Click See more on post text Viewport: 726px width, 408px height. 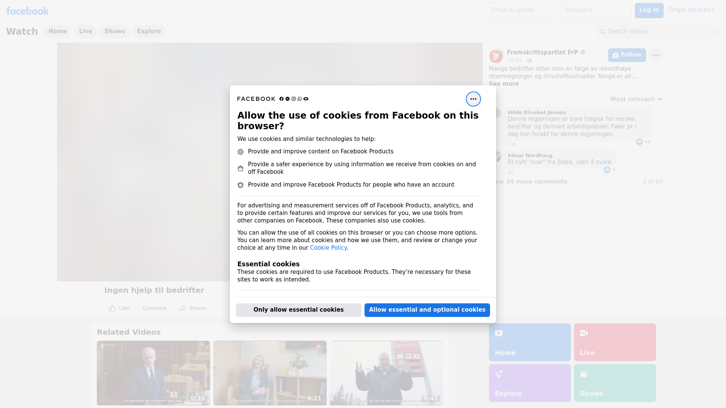(504, 84)
